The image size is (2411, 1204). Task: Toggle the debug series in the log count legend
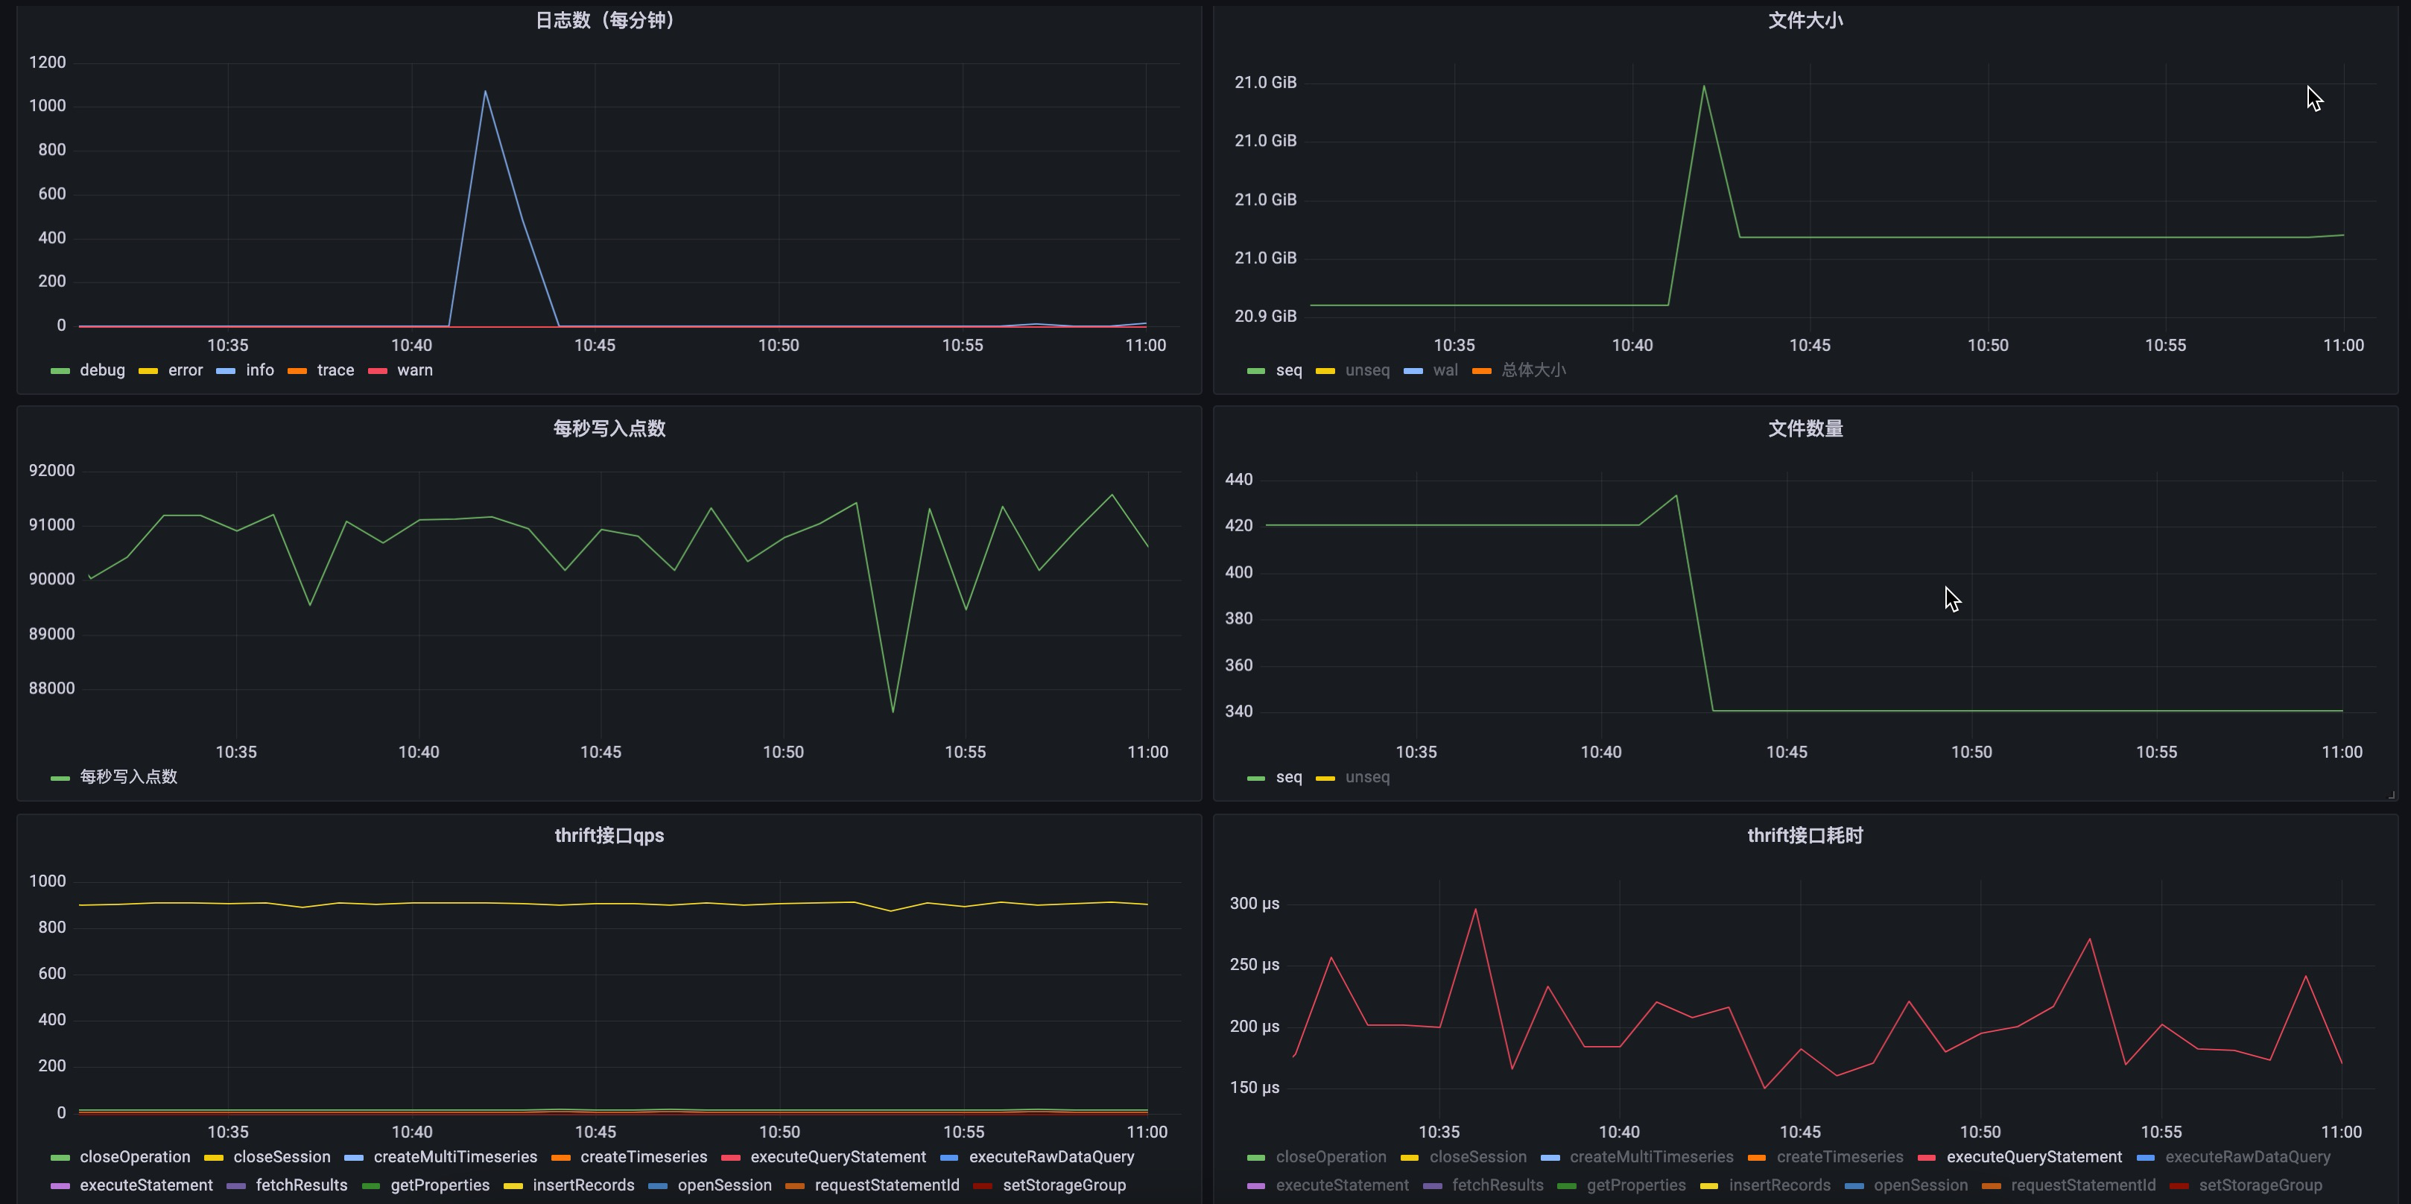coord(103,371)
